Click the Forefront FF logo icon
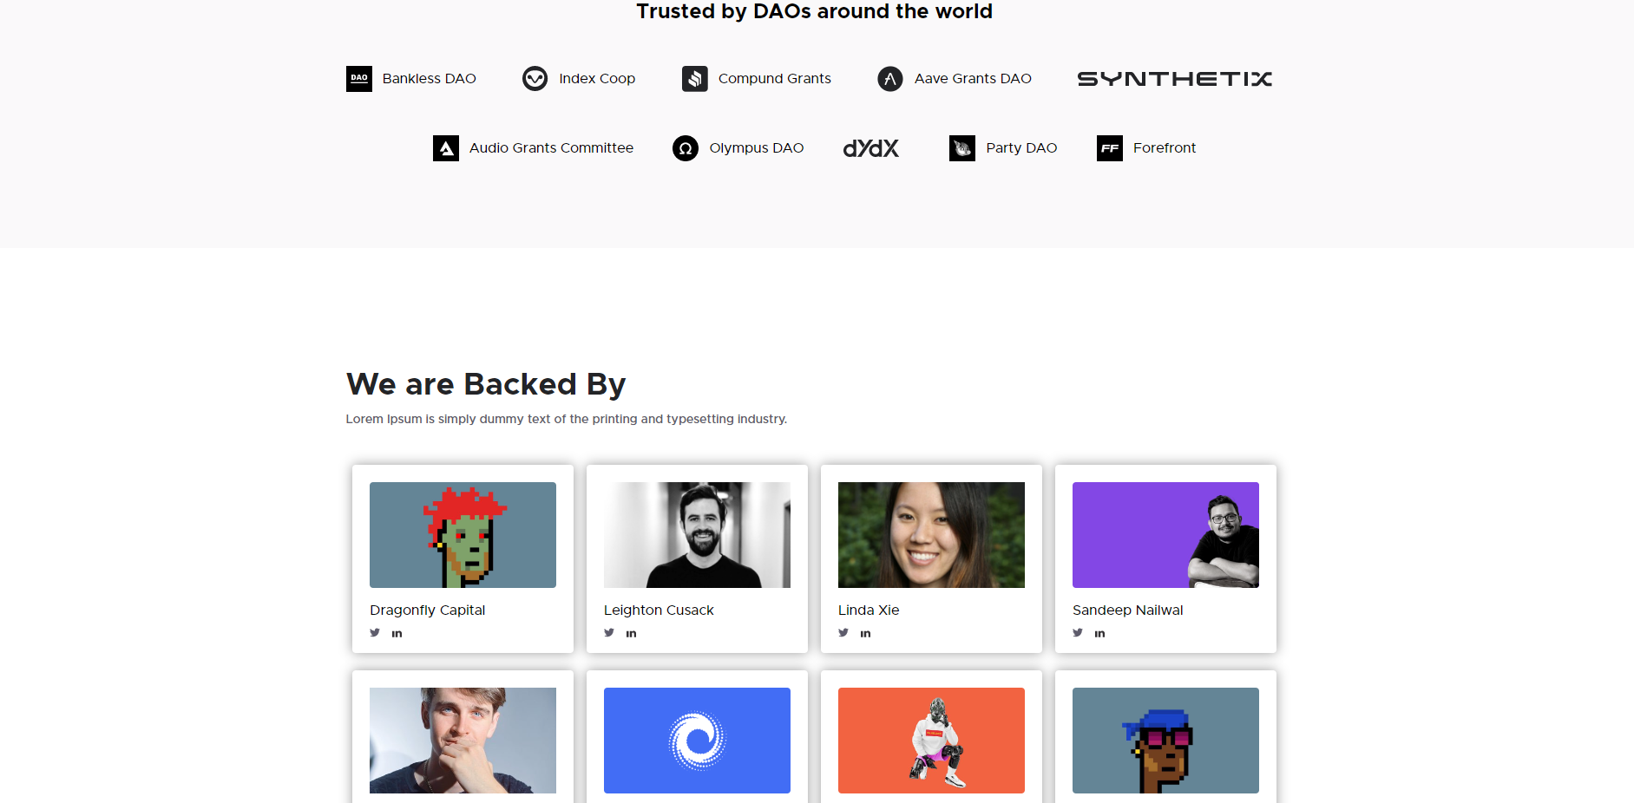Screen dimensions: 1634x803 pyautogui.click(x=1110, y=148)
